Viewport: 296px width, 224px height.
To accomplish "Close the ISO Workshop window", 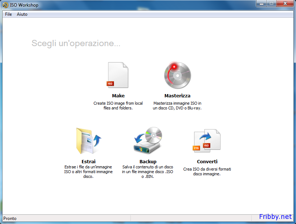I will coord(285,4).
